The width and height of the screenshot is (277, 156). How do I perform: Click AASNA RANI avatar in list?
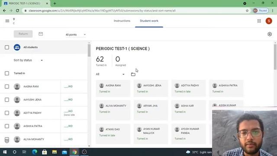17,87
